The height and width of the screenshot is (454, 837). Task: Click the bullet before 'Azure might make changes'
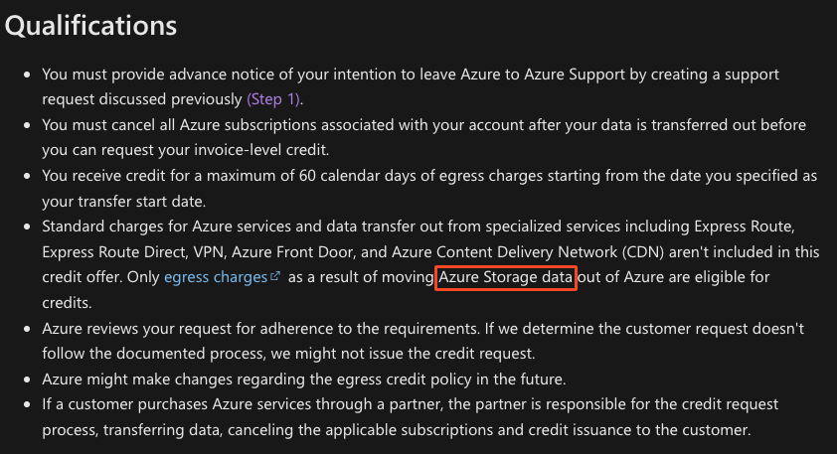27,379
